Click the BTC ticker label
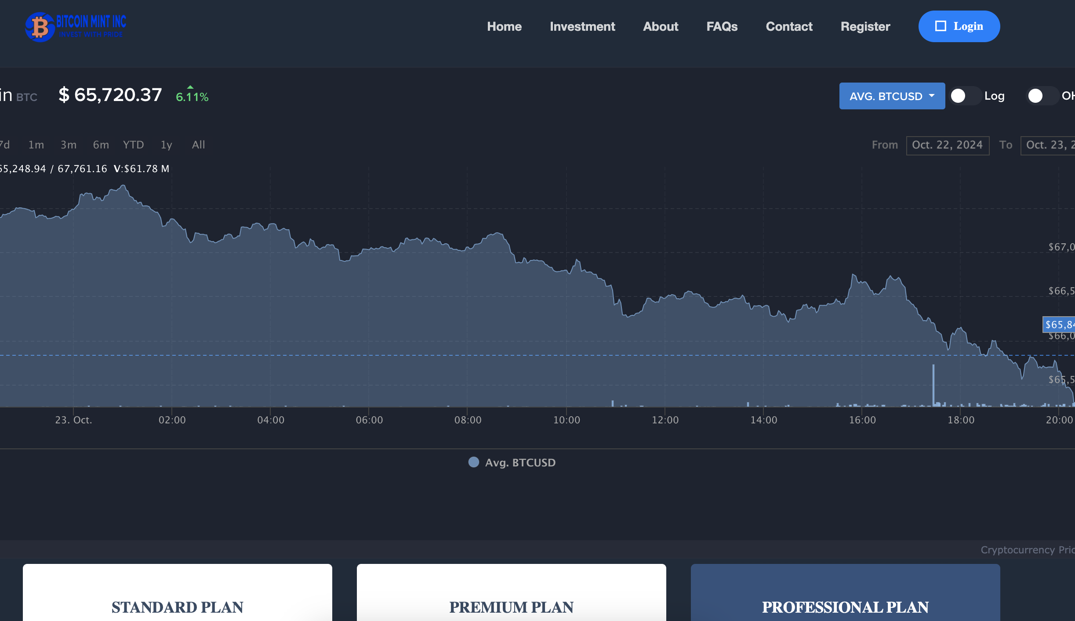The image size is (1075, 621). [27, 97]
